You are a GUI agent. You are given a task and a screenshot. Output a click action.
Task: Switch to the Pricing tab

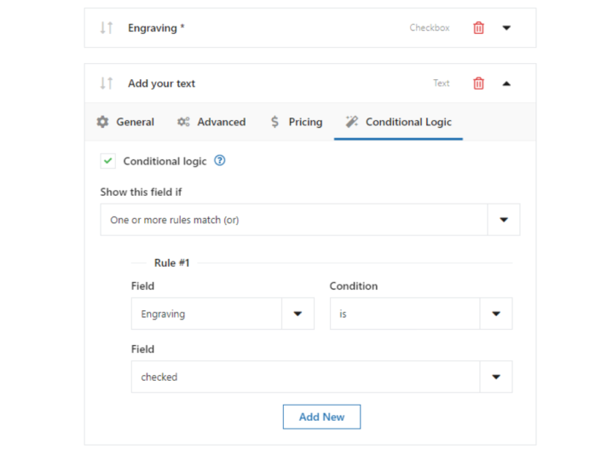296,122
